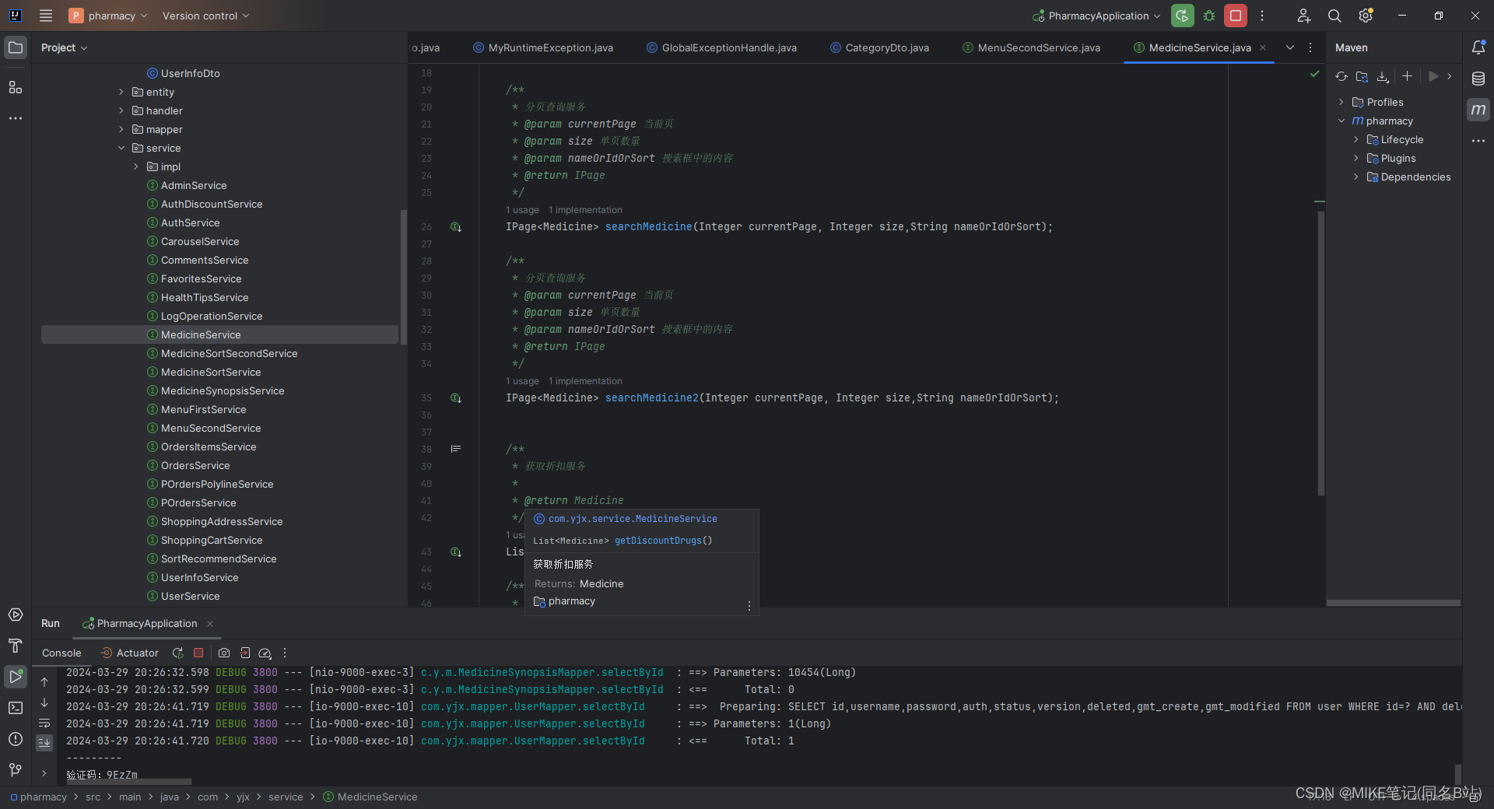Open the Code With Me user icon
Image resolution: width=1494 pixels, height=809 pixels.
click(1304, 16)
